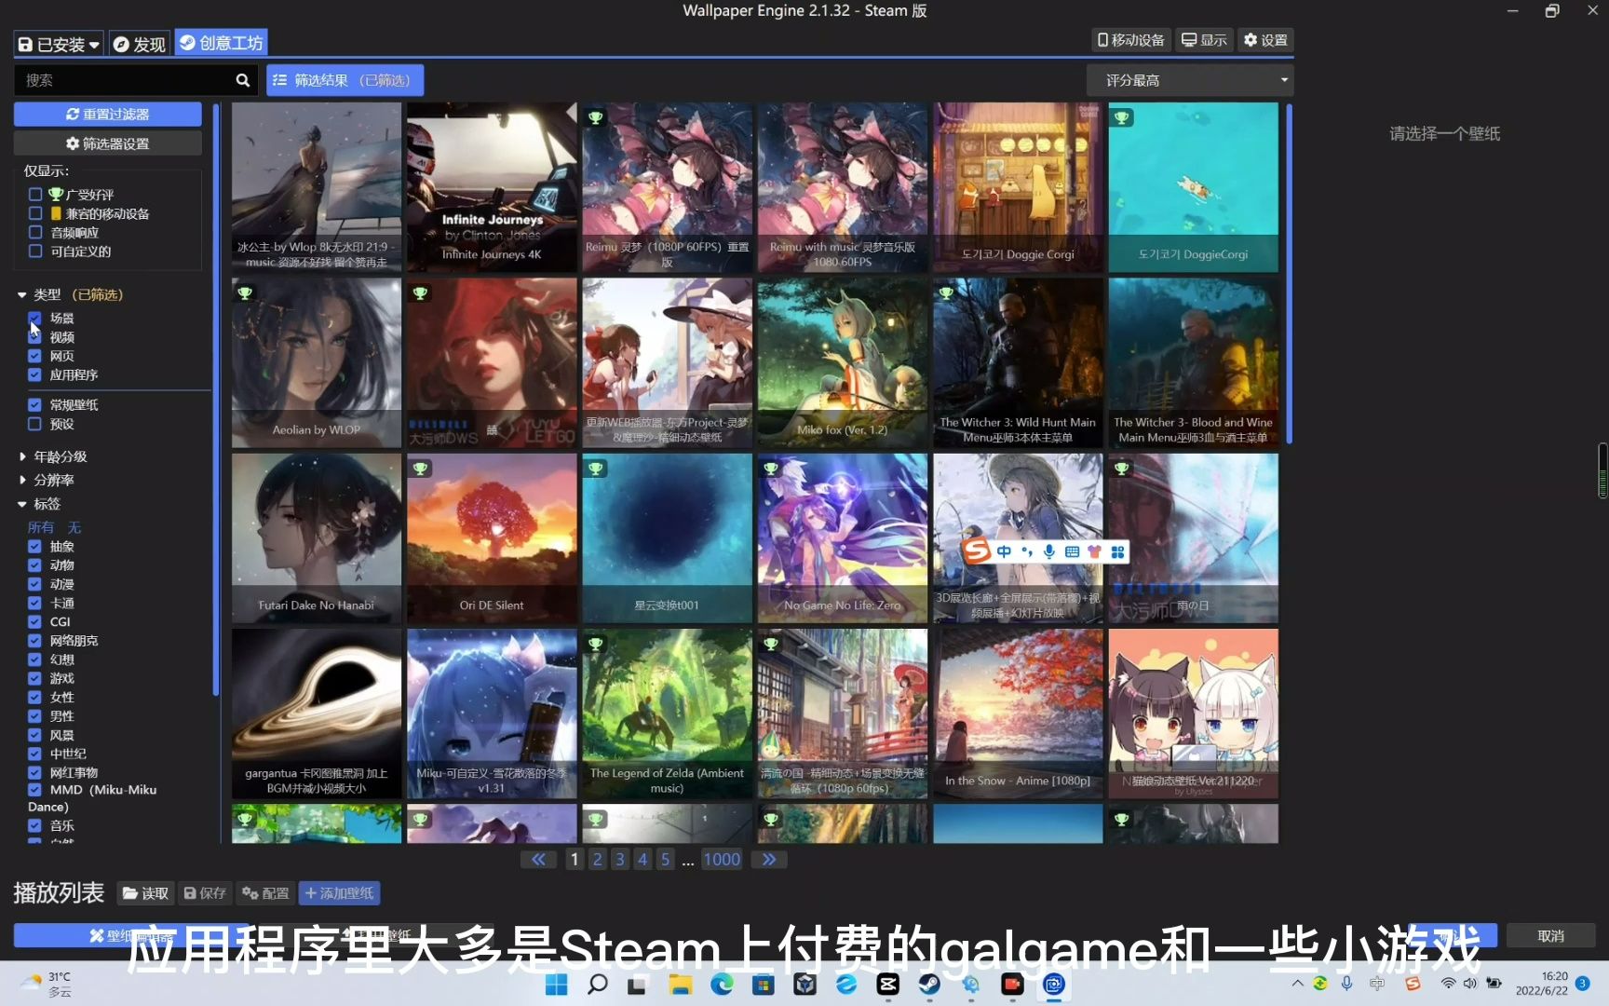Enable compatible mobile devices (兼容的移动设备) checkbox
The image size is (1609, 1006).
(x=35, y=213)
